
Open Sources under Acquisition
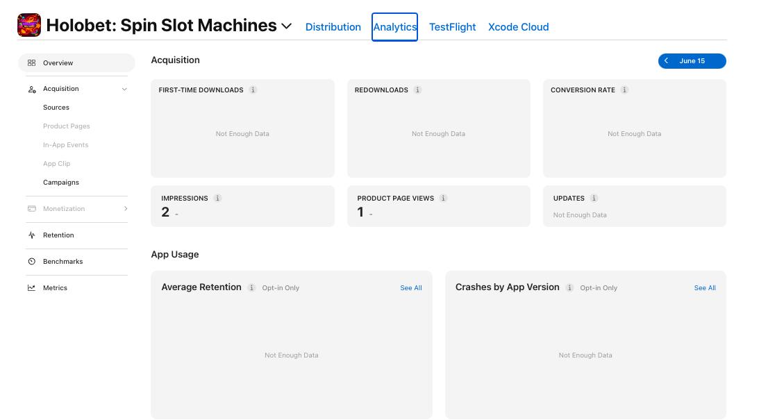(x=56, y=108)
